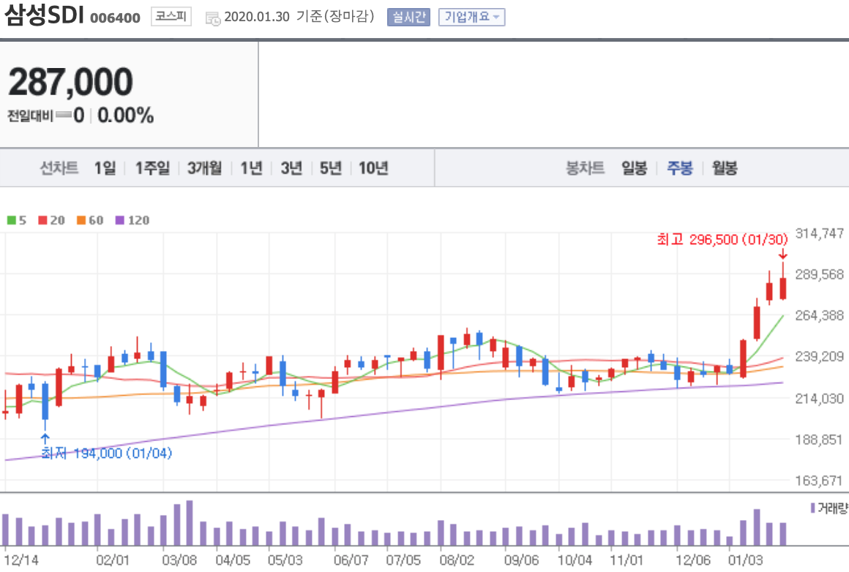Click the 실시간 real-time button
This screenshot has height=572, width=849.
pyautogui.click(x=408, y=18)
